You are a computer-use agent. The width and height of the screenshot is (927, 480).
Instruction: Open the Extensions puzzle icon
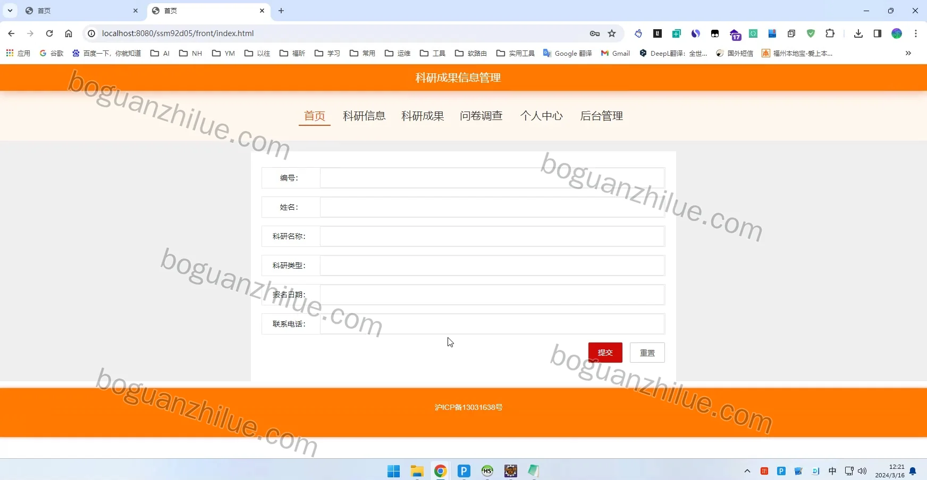pos(830,33)
